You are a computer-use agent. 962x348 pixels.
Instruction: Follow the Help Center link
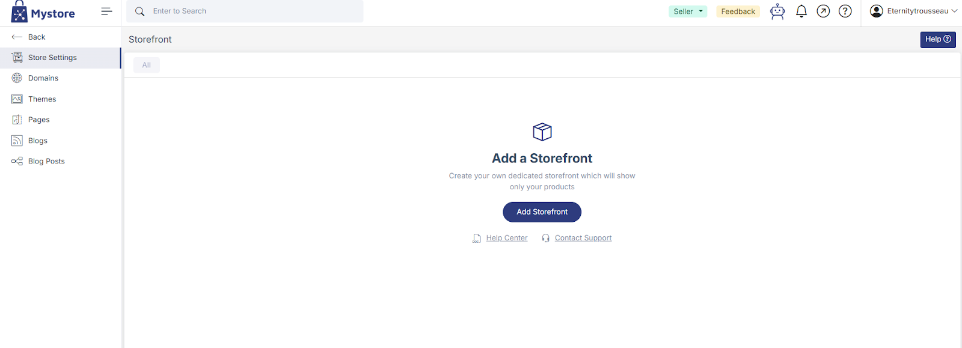point(506,238)
